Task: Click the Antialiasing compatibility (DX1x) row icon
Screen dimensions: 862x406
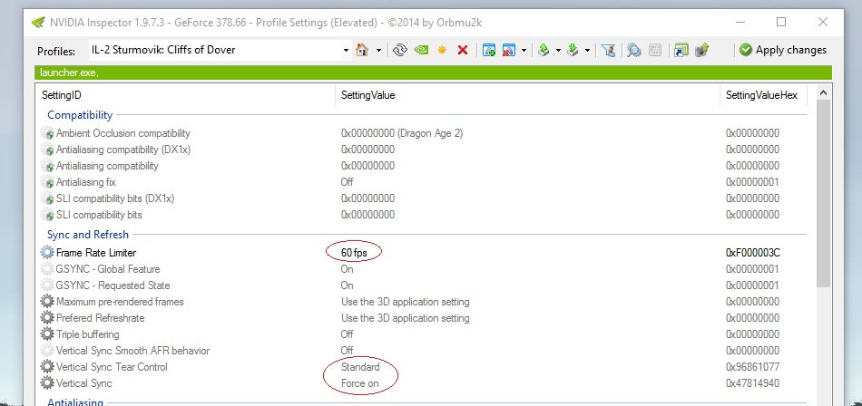Action: tap(48, 150)
